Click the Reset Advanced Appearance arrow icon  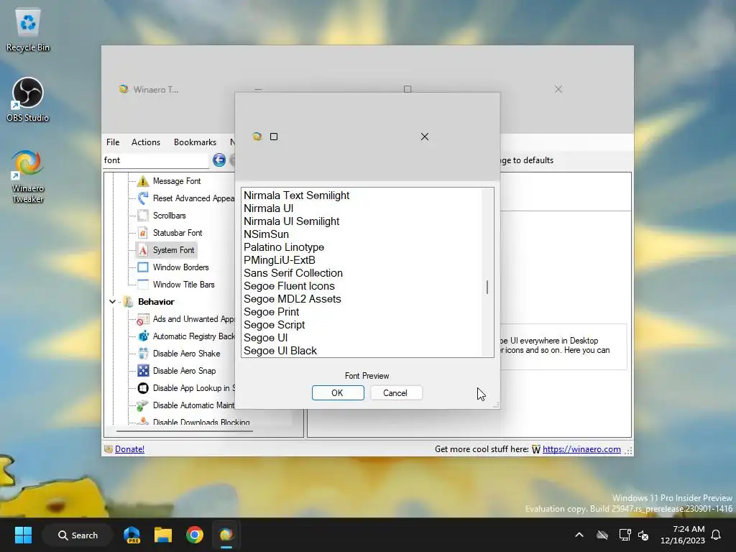click(143, 198)
